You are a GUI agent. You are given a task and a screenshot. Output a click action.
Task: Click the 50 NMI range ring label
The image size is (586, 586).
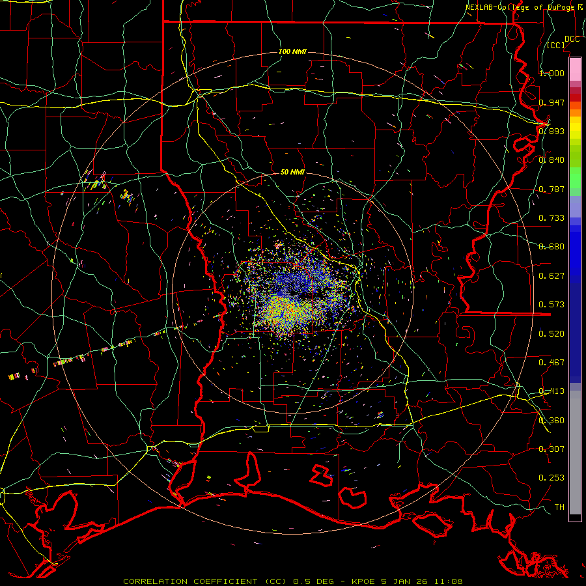click(292, 172)
